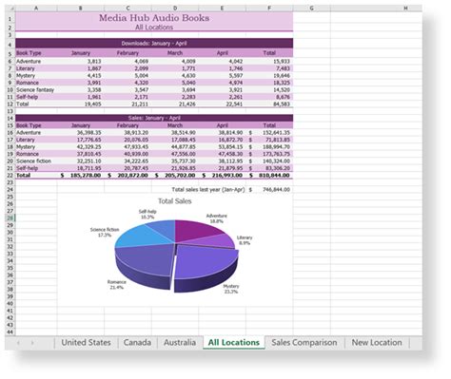Screen dimensions: 451x379
Task: Select column D by its header
Action: [175, 9]
